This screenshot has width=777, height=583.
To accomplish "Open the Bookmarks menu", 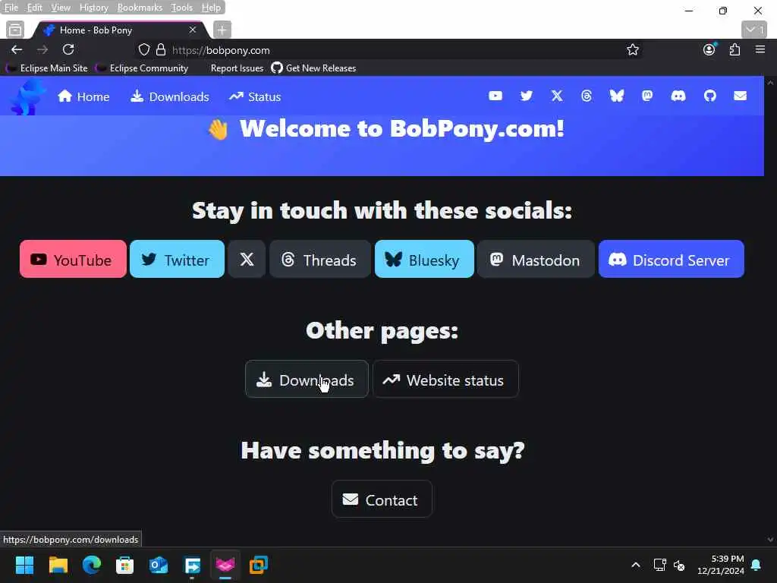I will (140, 8).
